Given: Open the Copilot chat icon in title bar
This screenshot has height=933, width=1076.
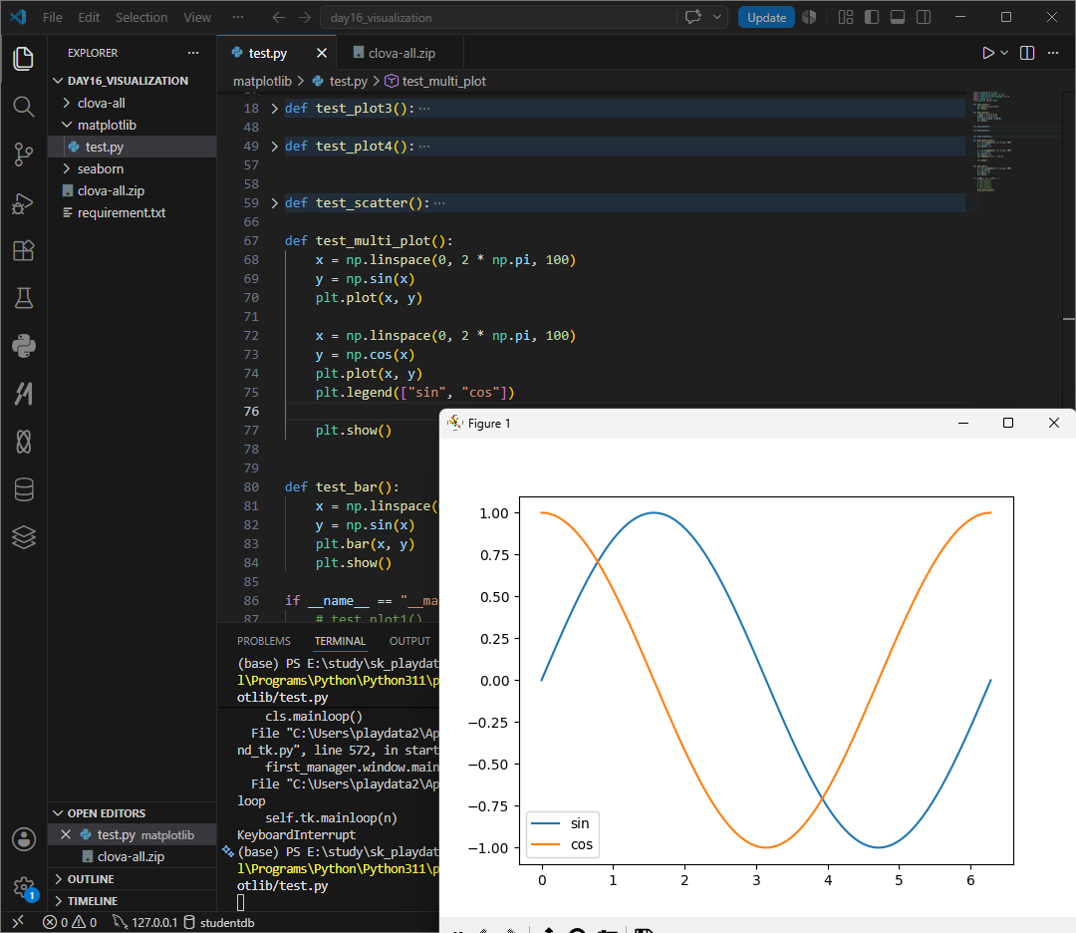Looking at the screenshot, I should pyautogui.click(x=693, y=17).
